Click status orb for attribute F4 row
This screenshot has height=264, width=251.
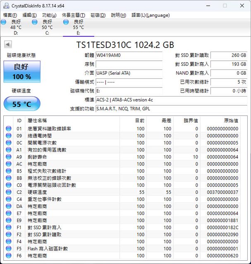tap(9, 242)
